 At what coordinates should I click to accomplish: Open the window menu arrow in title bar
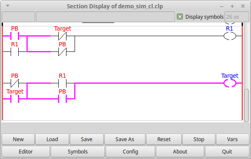[8, 6]
